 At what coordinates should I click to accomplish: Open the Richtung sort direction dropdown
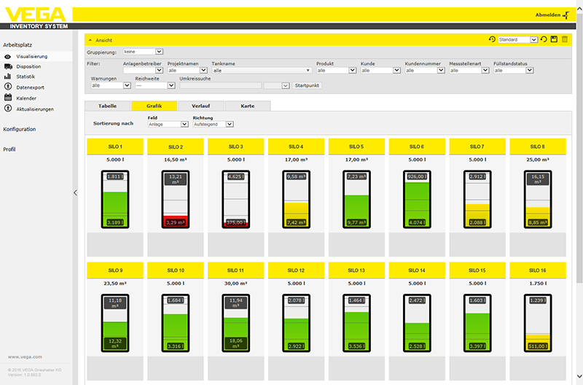[213, 124]
